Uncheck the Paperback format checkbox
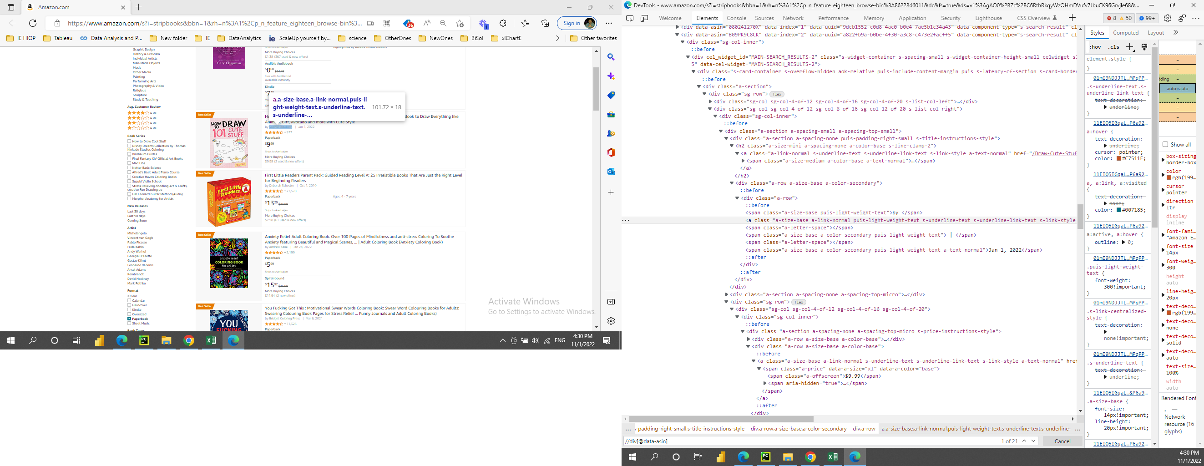Viewport: 1204px width, 466px height. pos(129,319)
